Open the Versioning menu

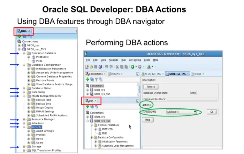[135, 60]
